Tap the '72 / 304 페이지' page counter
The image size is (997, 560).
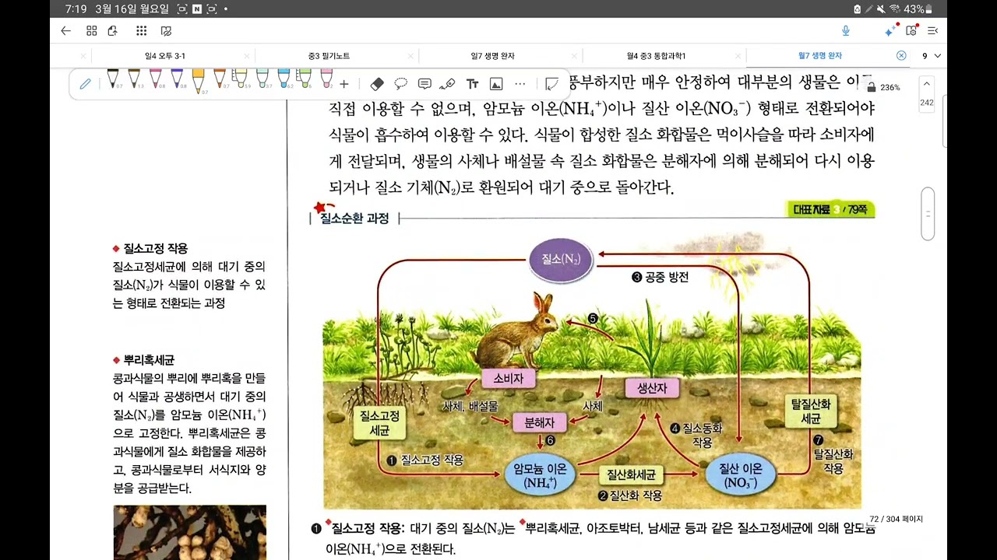point(896,519)
